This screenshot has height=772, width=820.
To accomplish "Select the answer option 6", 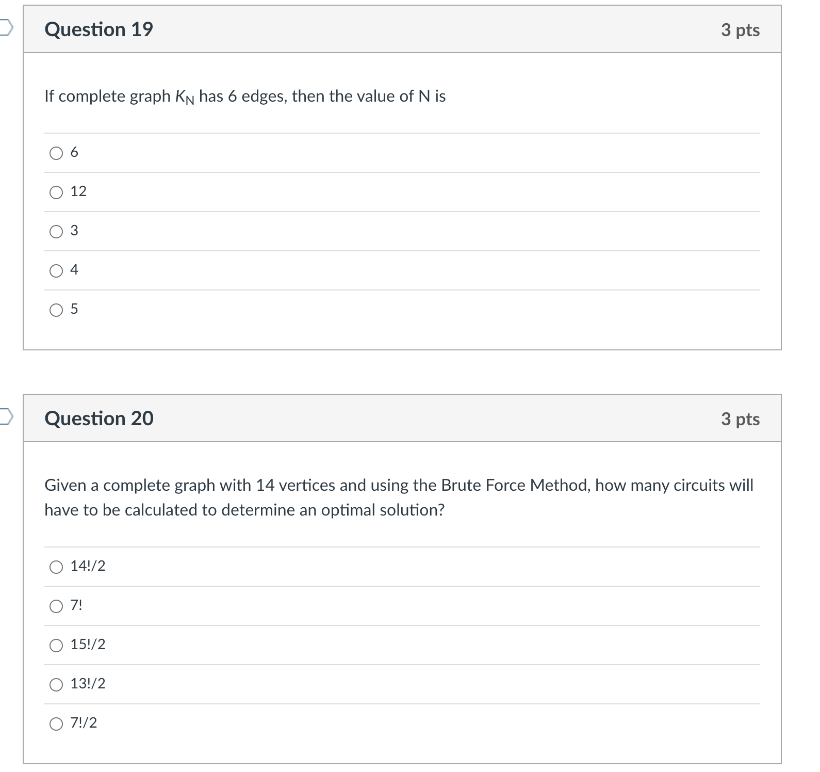I will [x=56, y=153].
